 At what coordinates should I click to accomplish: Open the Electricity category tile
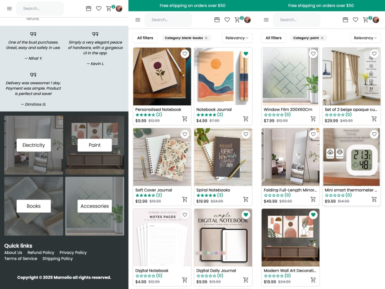click(x=33, y=145)
